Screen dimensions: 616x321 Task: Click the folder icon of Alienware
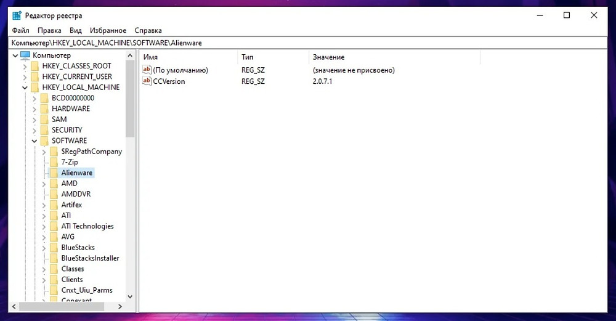(54, 173)
